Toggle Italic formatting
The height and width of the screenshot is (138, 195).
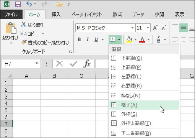88,39
